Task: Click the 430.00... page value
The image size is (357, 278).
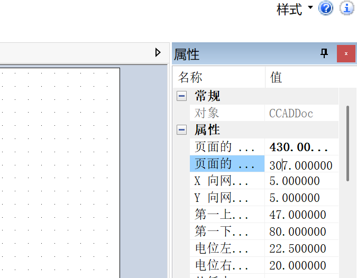Action: (301, 147)
